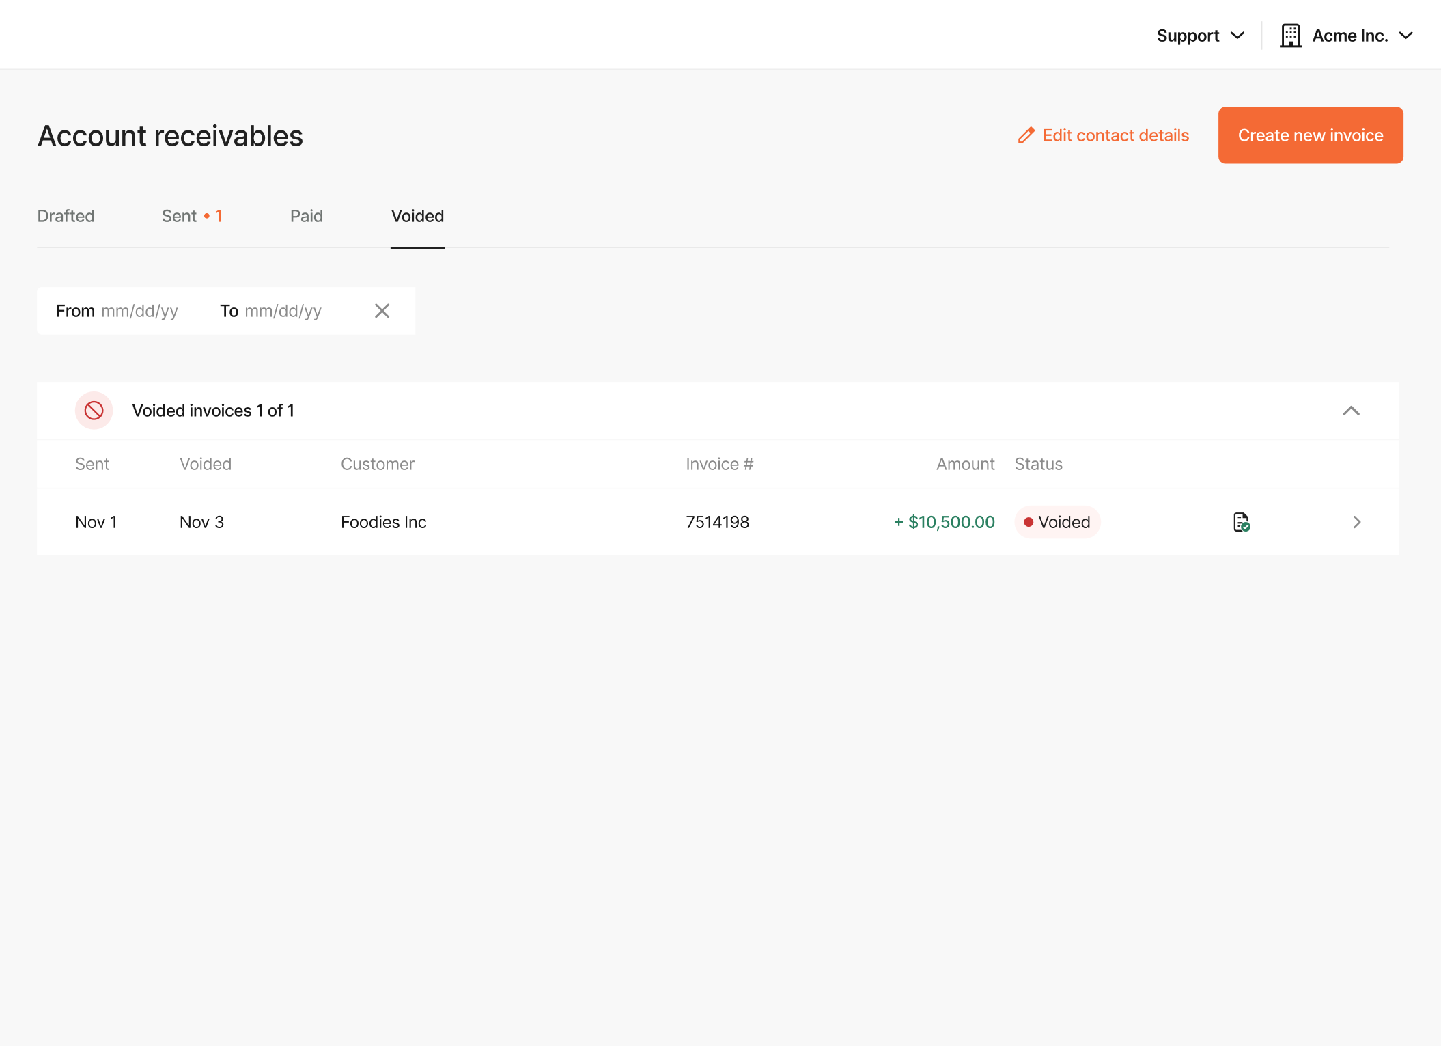Switch to the Paid tab
Image resolution: width=1441 pixels, height=1046 pixels.
tap(307, 216)
